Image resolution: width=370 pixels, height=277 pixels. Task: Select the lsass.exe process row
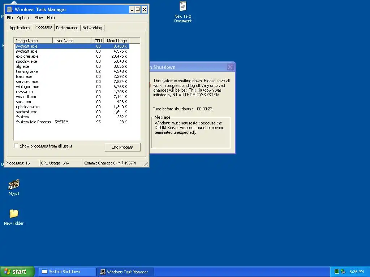coord(72,76)
